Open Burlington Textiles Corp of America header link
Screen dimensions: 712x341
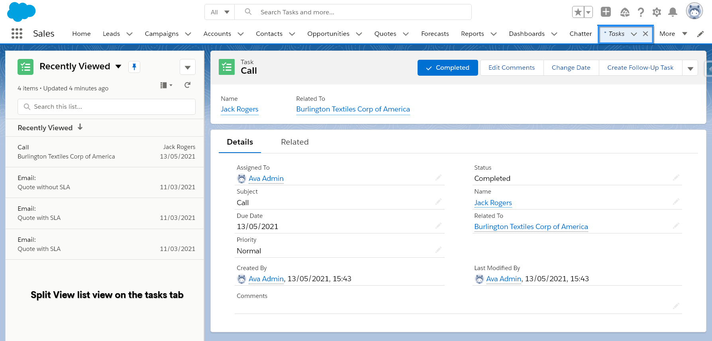(353, 109)
